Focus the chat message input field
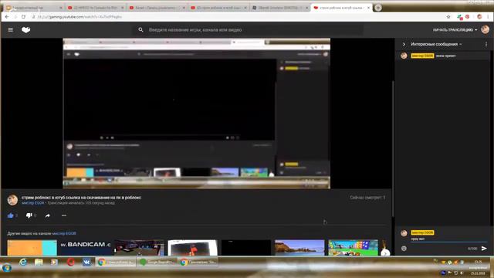Image resolution: width=494 pixels, height=278 pixels. 449,239
